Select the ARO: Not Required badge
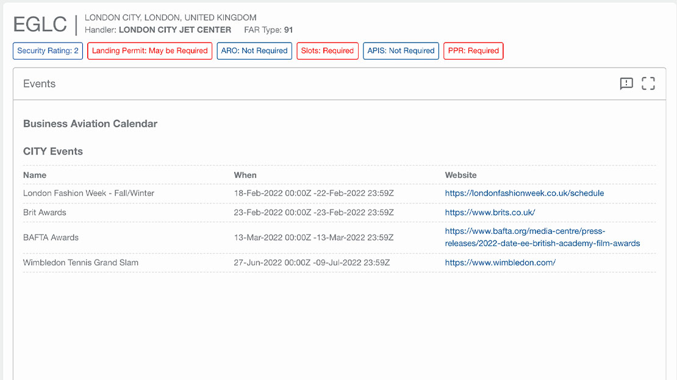The image size is (677, 380). (254, 51)
